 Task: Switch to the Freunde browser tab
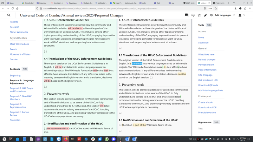(x=41, y=3)
